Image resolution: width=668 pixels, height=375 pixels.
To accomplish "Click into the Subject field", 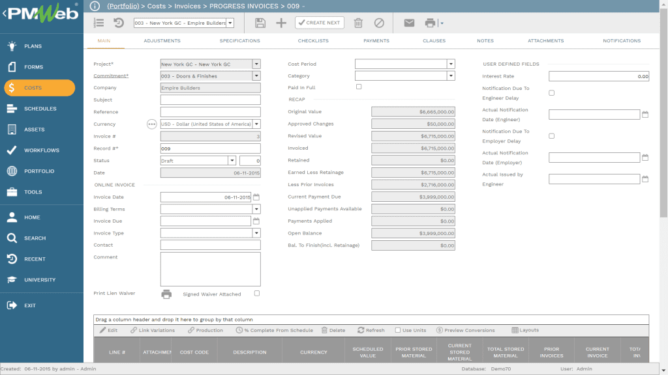I will [211, 100].
